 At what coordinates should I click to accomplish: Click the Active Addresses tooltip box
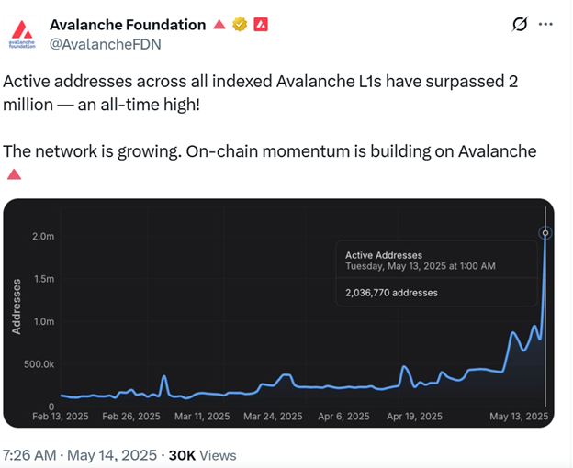437,273
